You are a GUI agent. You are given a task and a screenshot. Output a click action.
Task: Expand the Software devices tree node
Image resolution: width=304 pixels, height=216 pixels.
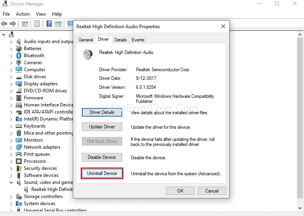click(11, 176)
